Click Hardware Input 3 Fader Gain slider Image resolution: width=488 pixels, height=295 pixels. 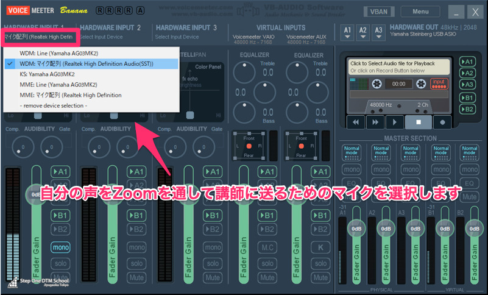pyautogui.click(x=189, y=224)
